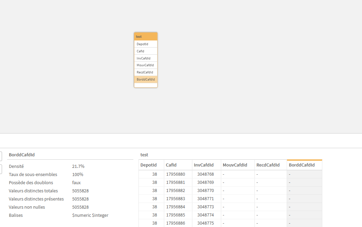Click the lower partial button at left edge

point(1,169)
